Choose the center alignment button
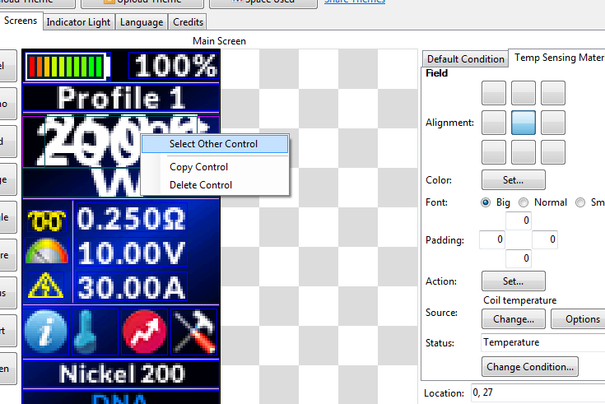The width and height of the screenshot is (605, 404). click(x=524, y=123)
